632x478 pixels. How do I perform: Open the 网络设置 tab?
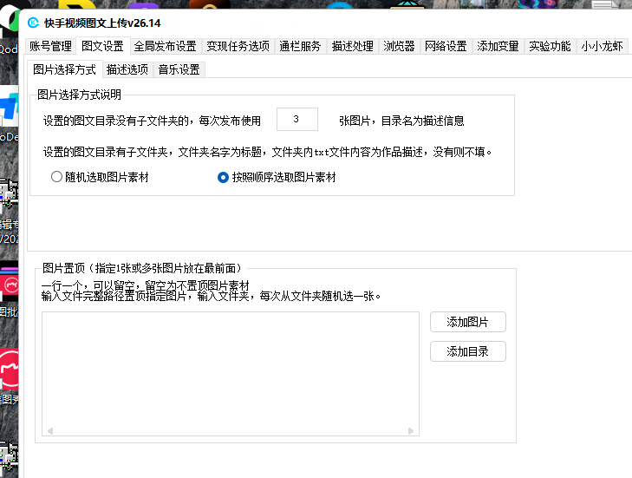tap(446, 46)
